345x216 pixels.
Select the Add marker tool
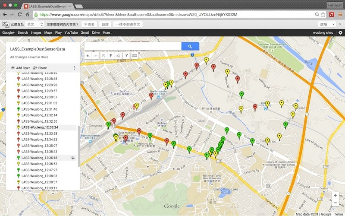(111, 56)
